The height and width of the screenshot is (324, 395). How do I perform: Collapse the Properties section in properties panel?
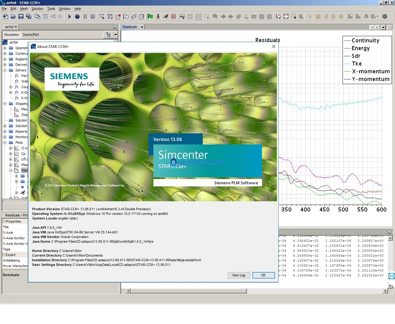(x=4, y=221)
